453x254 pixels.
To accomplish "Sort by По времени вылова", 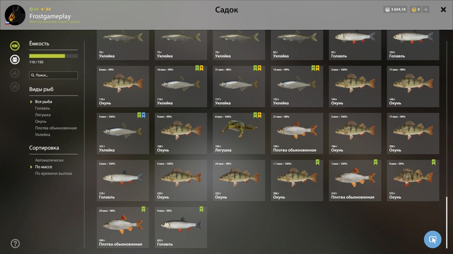I will point(53,174).
